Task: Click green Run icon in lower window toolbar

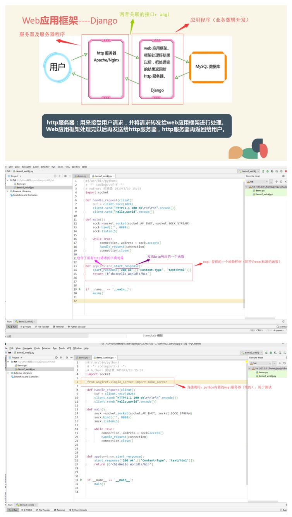Action: tap(266, 352)
